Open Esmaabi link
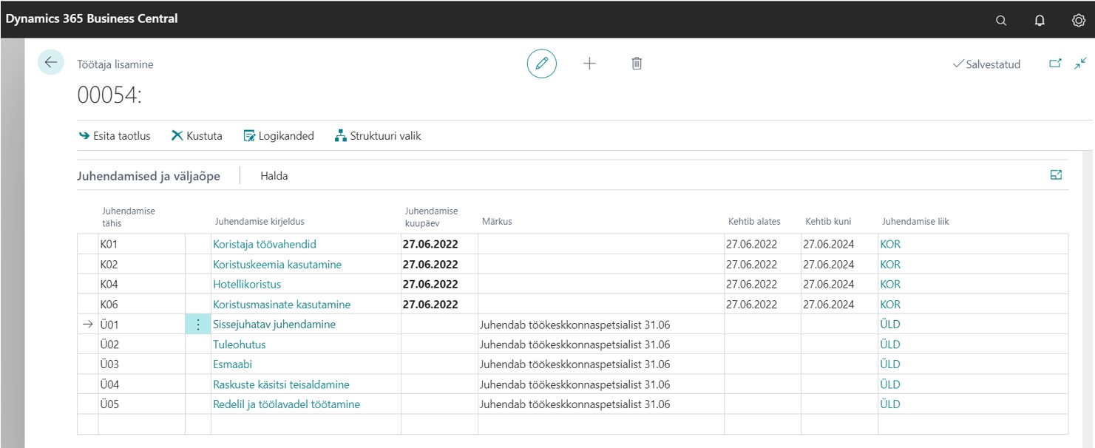Image resolution: width=1095 pixels, height=448 pixels. (x=232, y=364)
